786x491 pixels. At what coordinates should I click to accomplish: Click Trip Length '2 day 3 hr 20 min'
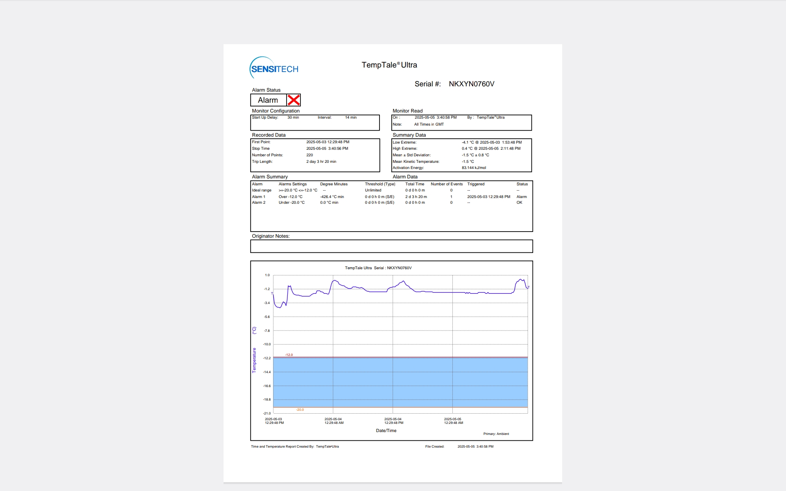pos(321,162)
